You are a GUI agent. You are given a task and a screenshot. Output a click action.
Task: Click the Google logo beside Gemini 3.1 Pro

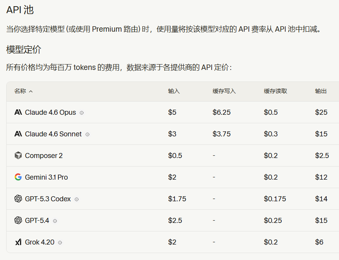(18, 177)
